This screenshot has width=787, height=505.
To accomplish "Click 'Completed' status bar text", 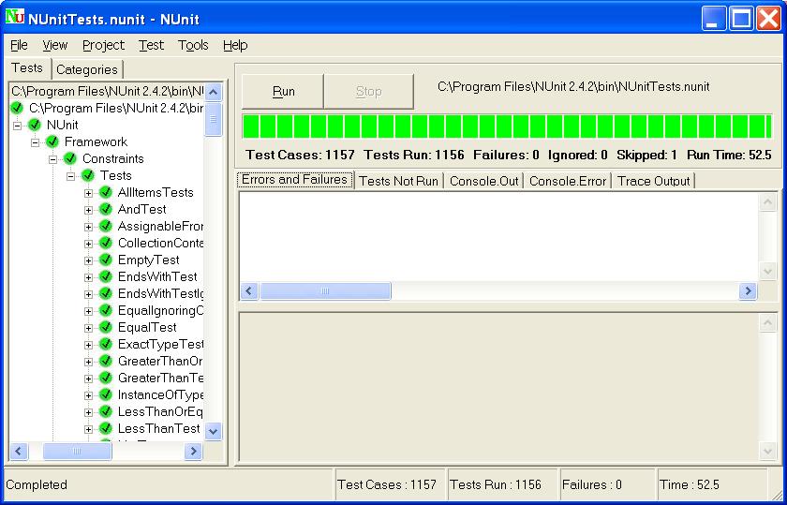I will tap(37, 485).
